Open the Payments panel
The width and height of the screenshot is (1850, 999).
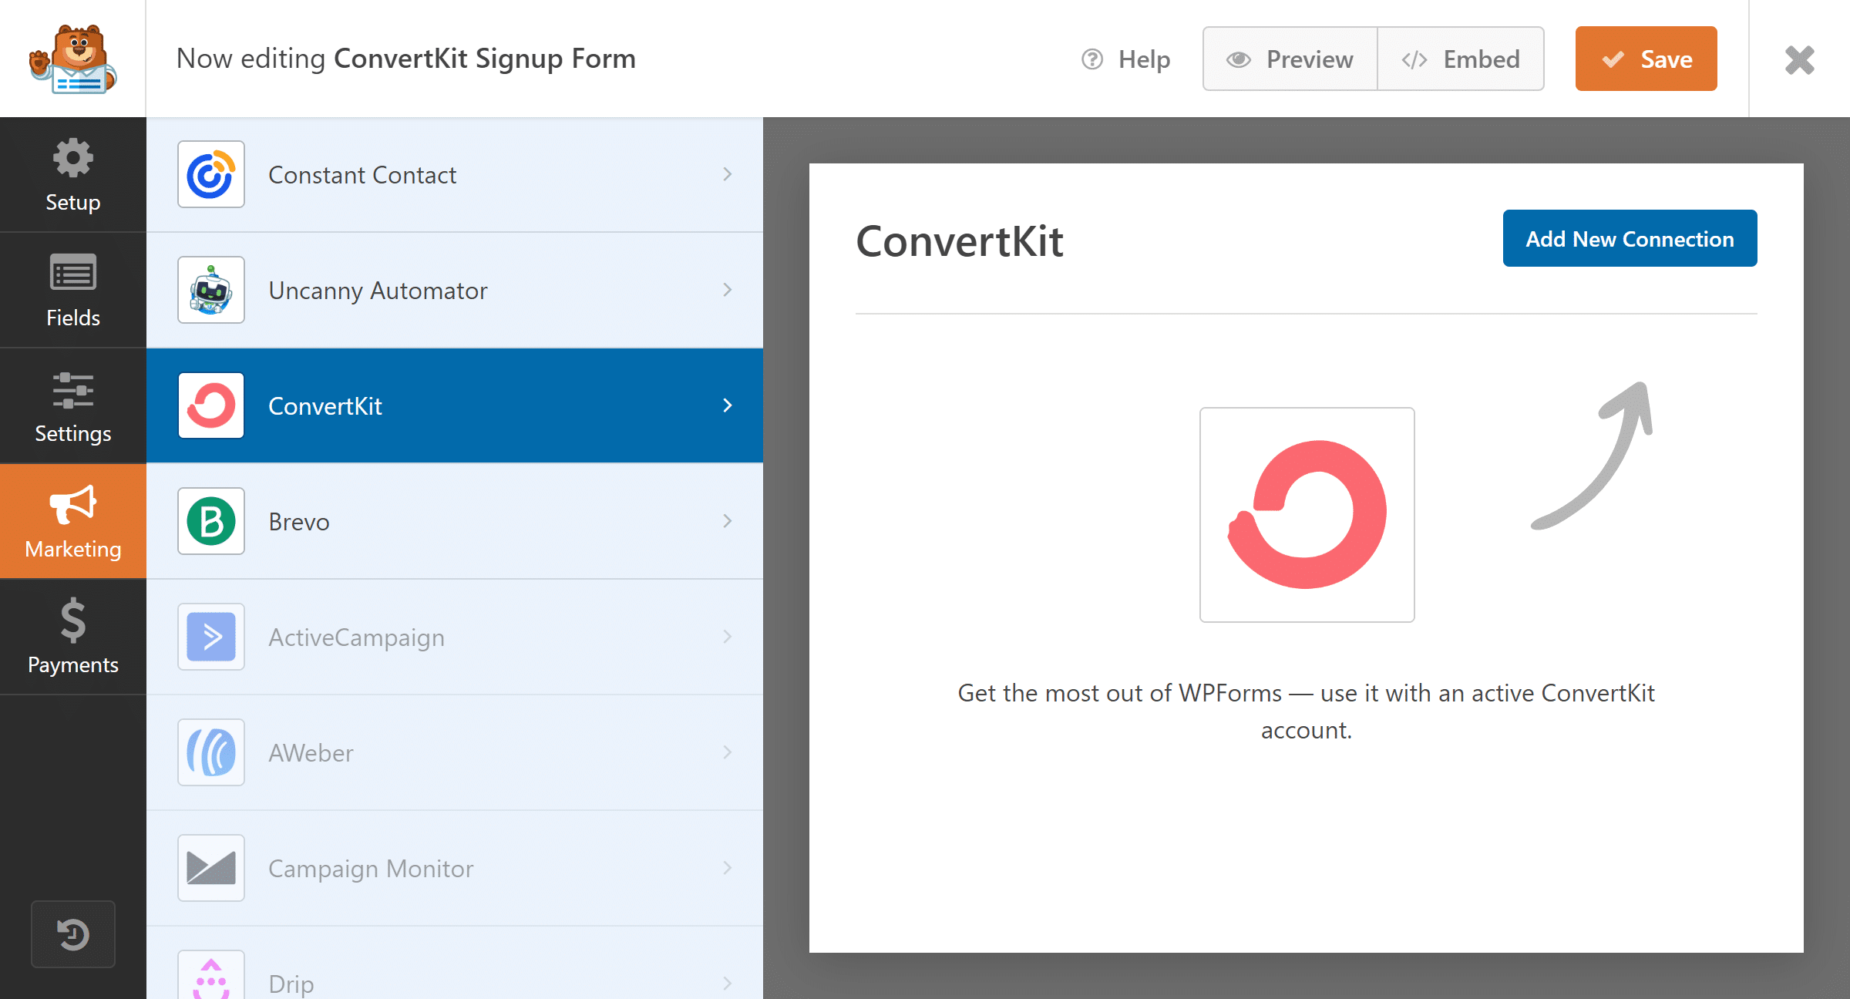pyautogui.click(x=72, y=637)
